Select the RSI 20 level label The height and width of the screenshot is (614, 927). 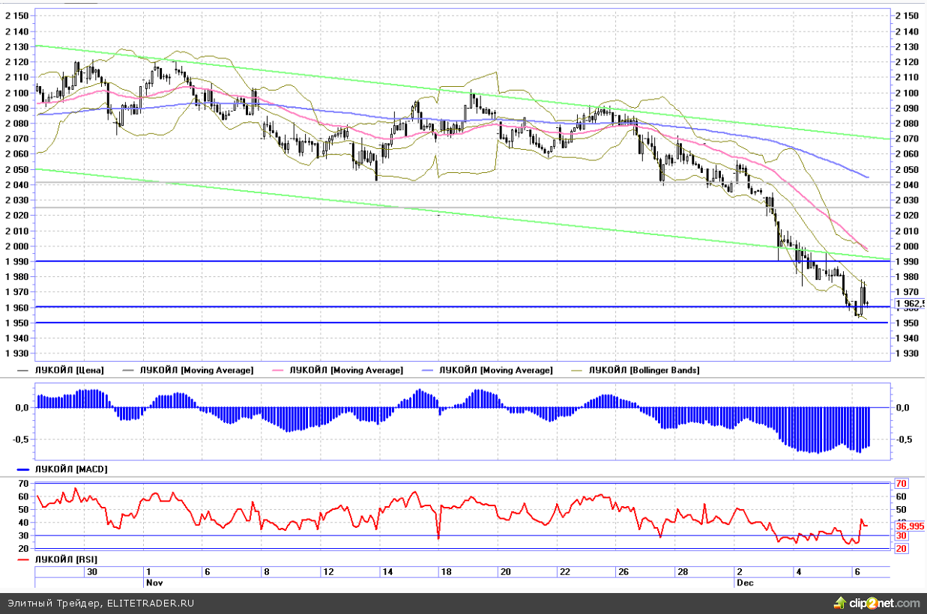point(902,549)
